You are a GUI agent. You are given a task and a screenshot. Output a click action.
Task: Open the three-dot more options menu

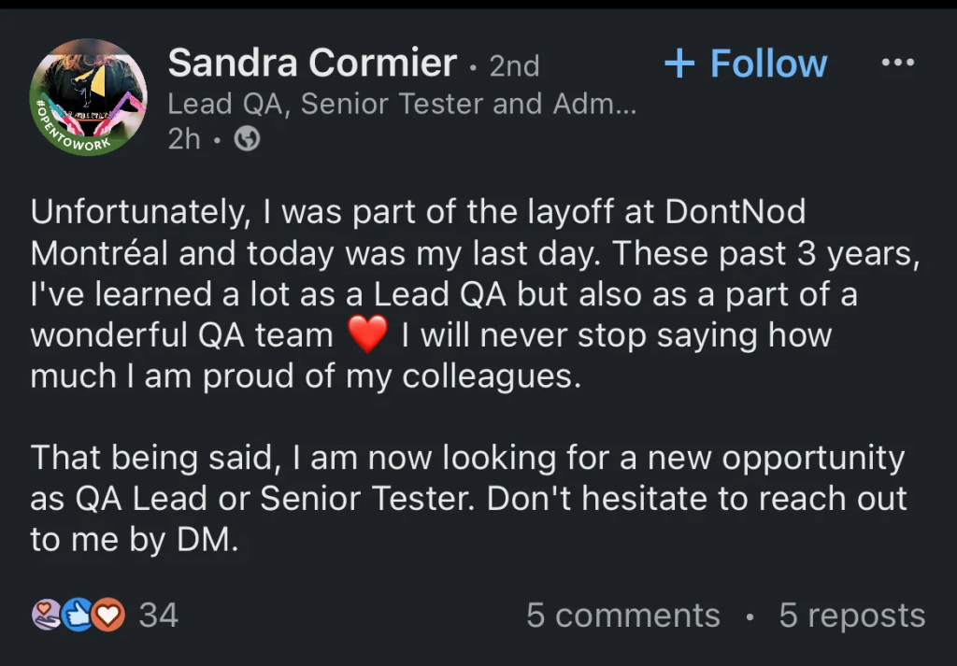click(x=897, y=63)
